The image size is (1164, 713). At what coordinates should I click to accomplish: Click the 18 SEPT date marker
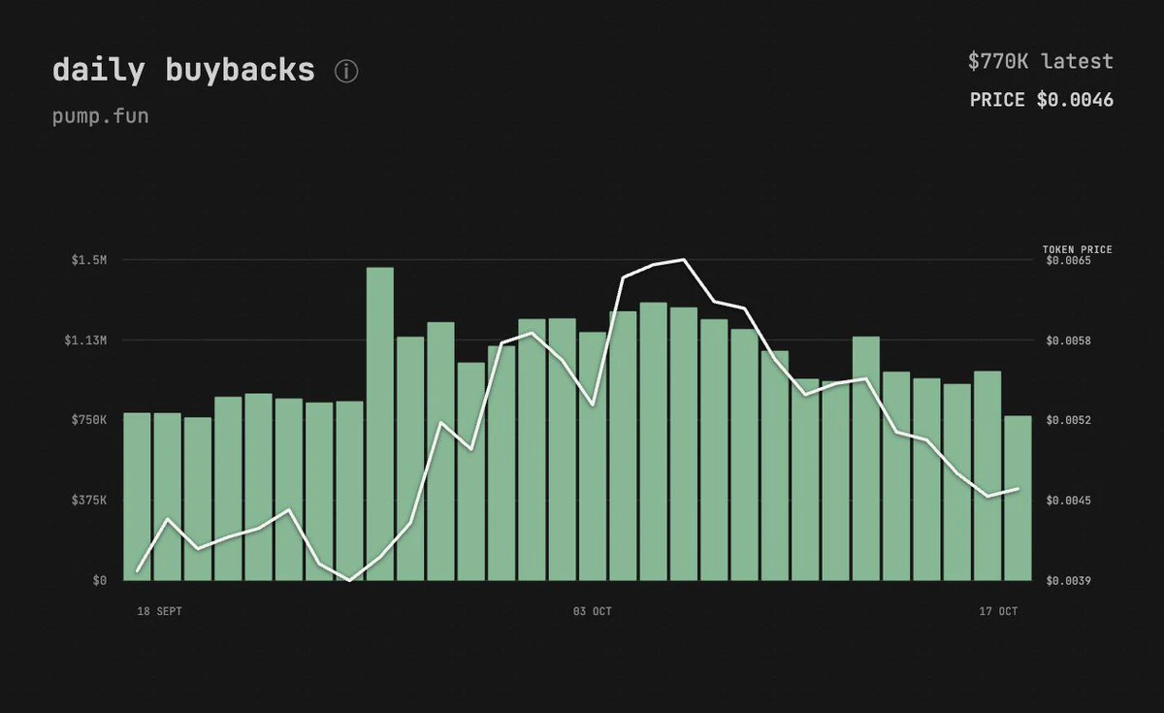coord(159,611)
